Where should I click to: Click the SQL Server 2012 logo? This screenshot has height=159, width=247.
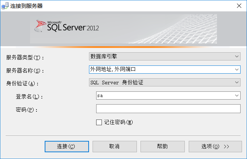click(x=67, y=26)
